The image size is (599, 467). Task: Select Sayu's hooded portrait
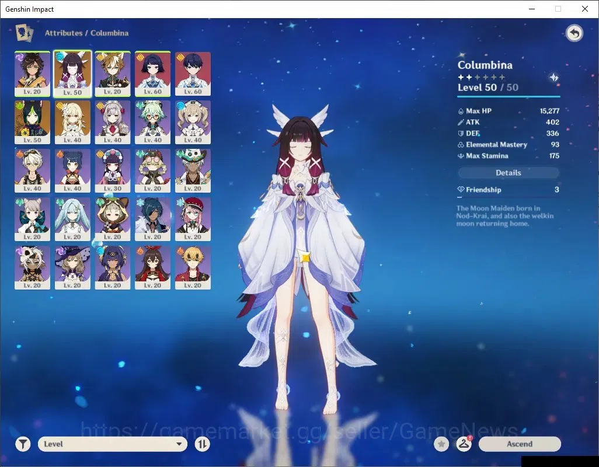pyautogui.click(x=113, y=219)
